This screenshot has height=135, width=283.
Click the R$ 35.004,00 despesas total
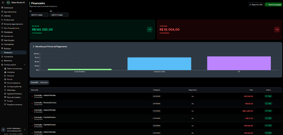coord(169,30)
